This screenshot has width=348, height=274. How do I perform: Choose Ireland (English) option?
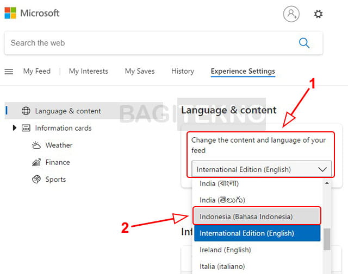click(x=257, y=250)
